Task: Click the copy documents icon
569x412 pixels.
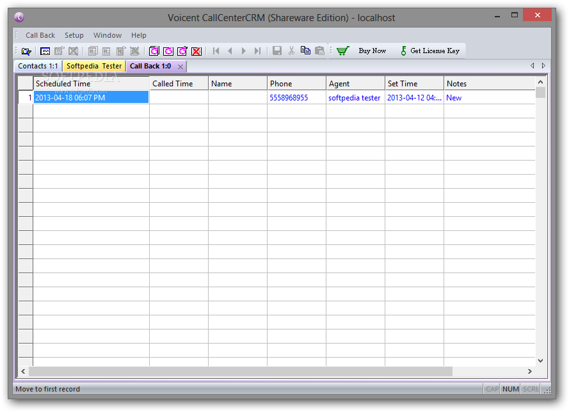Action: point(305,51)
